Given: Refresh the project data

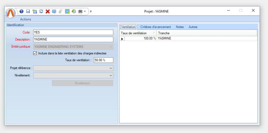Looking at the screenshot, I should 41,11.
